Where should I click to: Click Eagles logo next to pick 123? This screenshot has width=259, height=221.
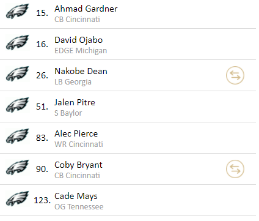pos(17,199)
